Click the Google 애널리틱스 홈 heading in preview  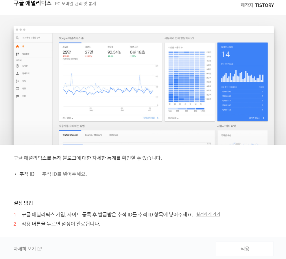point(71,38)
